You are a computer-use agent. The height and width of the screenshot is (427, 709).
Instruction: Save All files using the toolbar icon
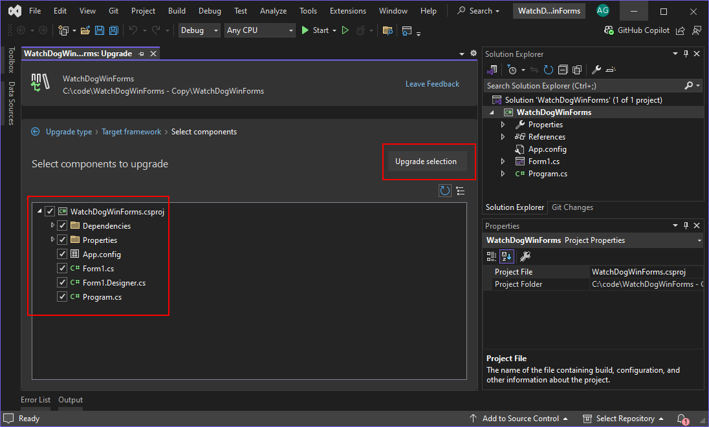pyautogui.click(x=113, y=30)
